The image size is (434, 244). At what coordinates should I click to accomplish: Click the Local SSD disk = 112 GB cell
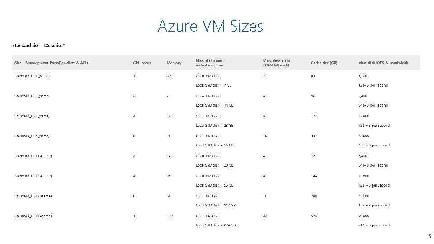(216, 205)
